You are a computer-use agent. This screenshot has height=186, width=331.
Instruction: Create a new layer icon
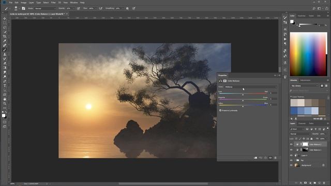[320, 183]
